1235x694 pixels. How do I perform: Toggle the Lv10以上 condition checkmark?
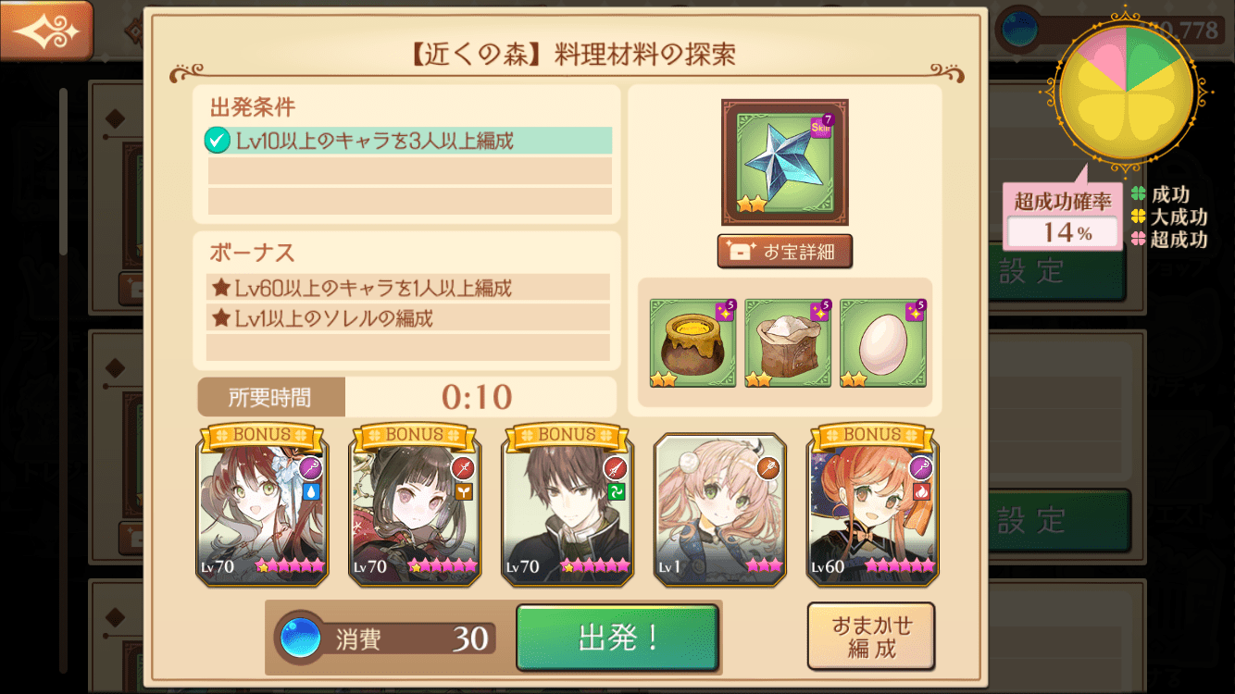pyautogui.click(x=218, y=141)
